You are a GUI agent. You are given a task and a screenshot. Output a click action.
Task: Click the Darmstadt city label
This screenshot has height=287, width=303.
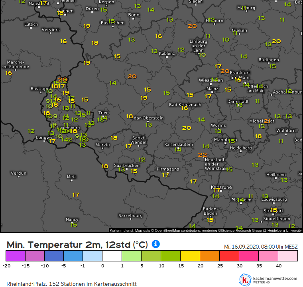pyautogui.click(x=238, y=102)
